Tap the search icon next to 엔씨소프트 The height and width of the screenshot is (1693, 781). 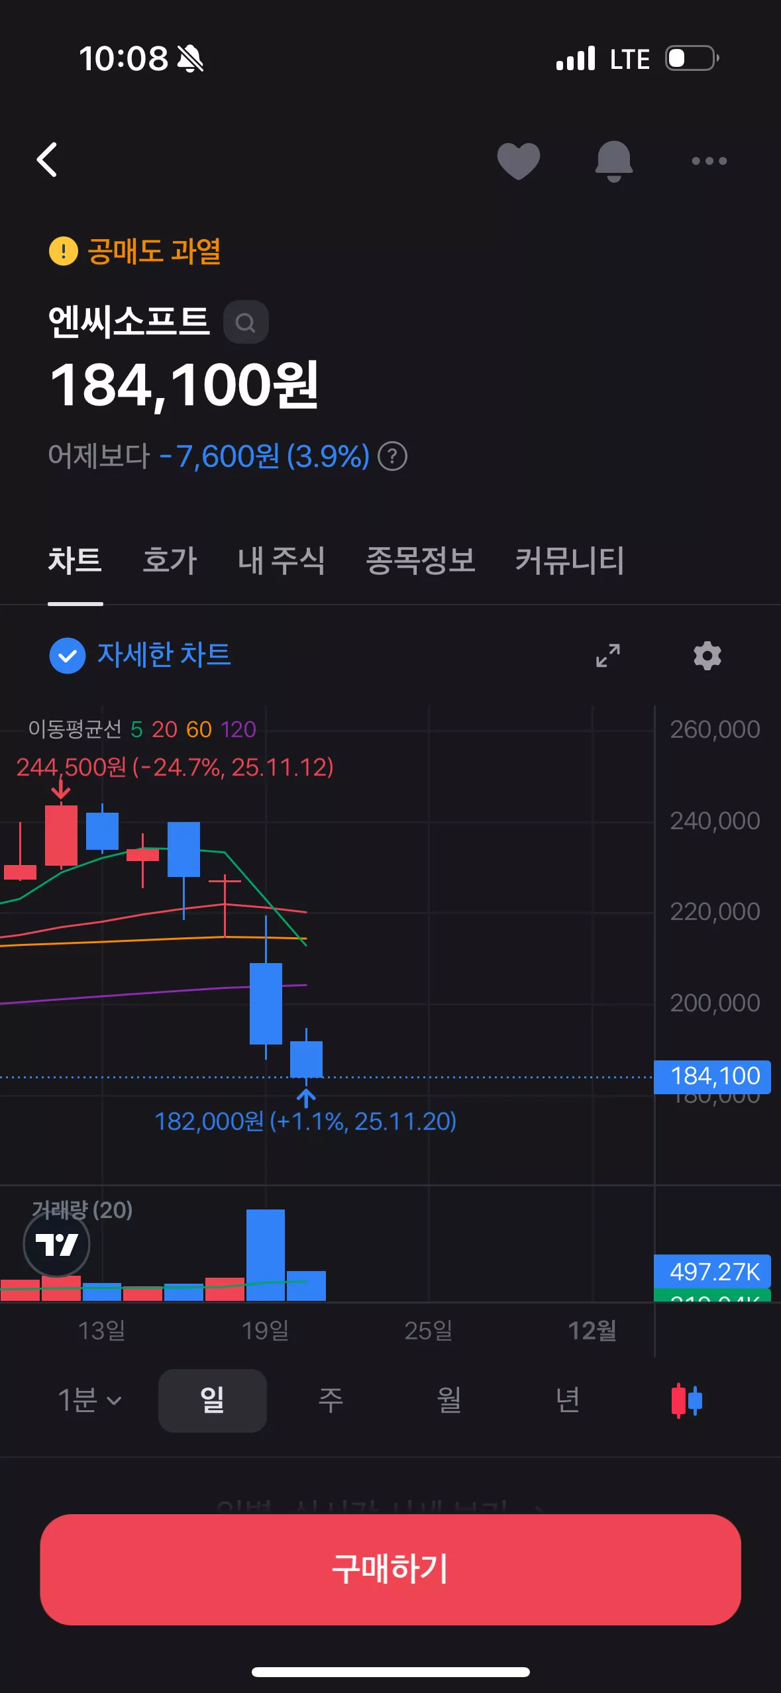(246, 322)
